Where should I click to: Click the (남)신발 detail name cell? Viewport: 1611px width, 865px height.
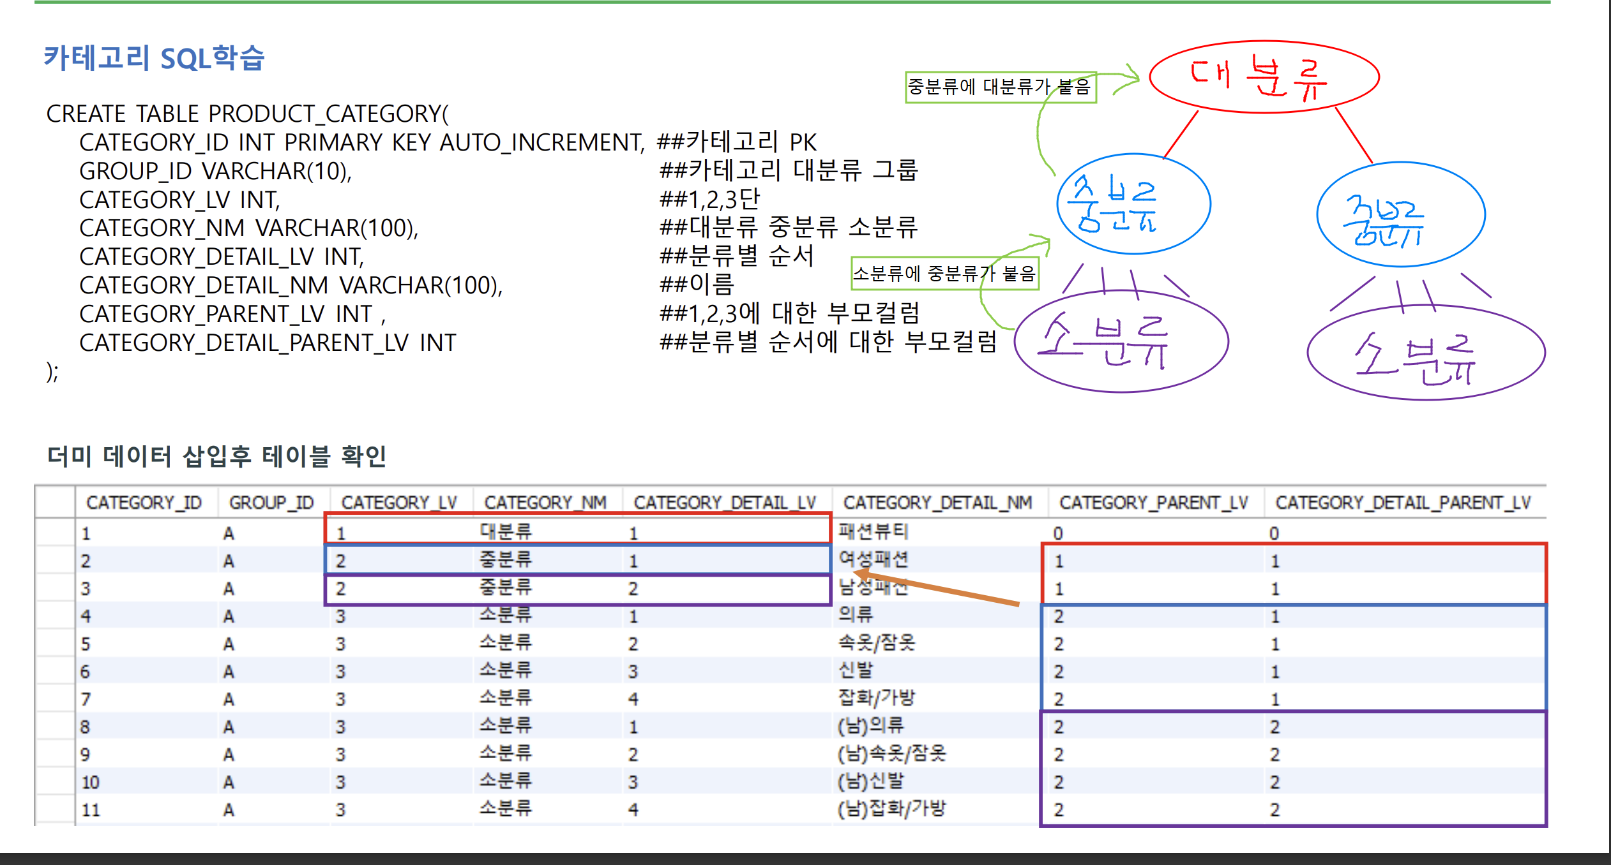click(870, 781)
